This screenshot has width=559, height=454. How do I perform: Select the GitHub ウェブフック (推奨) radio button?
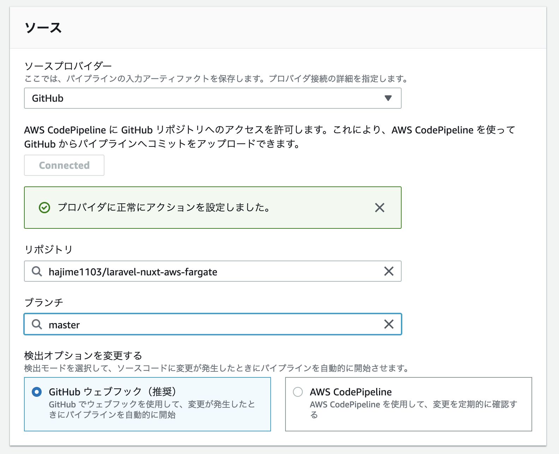[37, 392]
